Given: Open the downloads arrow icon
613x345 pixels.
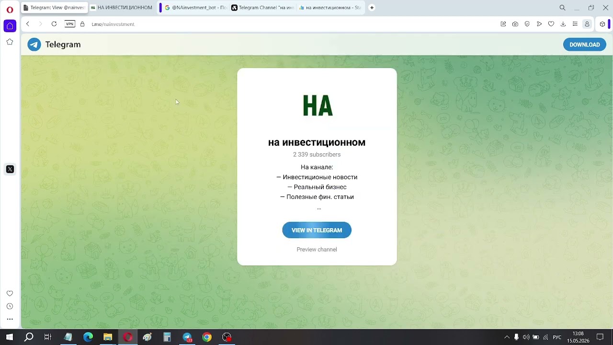Looking at the screenshot, I should point(563,24).
